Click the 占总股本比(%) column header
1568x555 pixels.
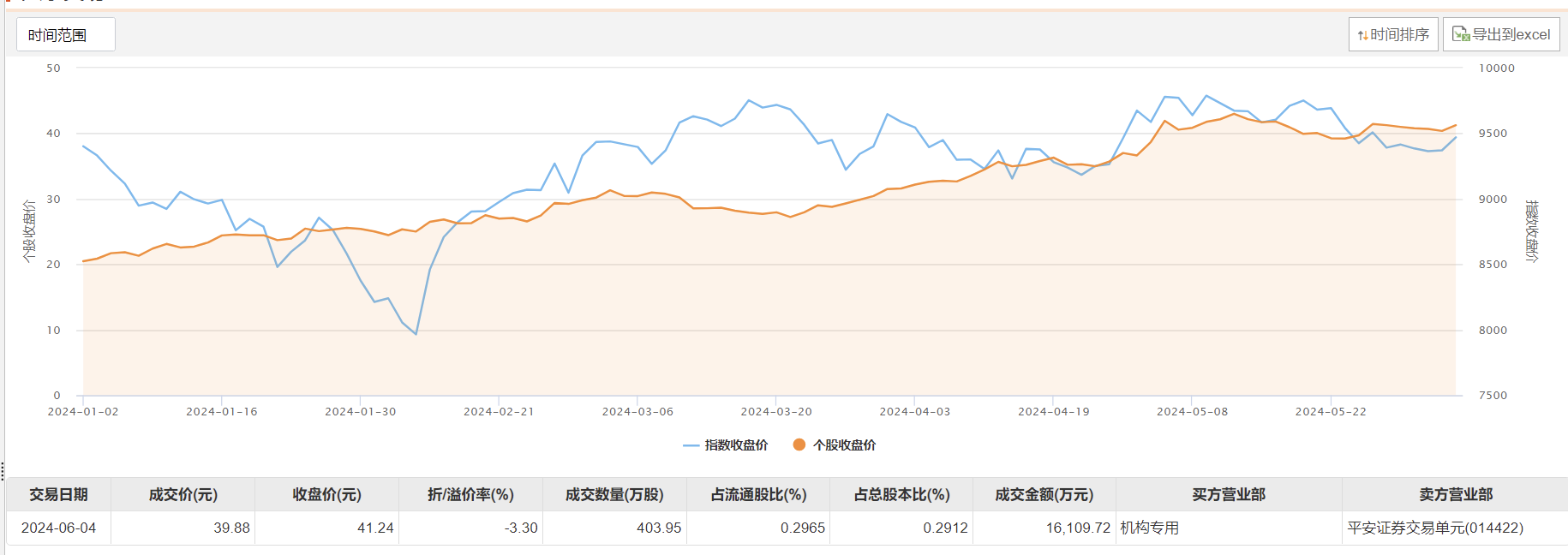[x=901, y=495]
